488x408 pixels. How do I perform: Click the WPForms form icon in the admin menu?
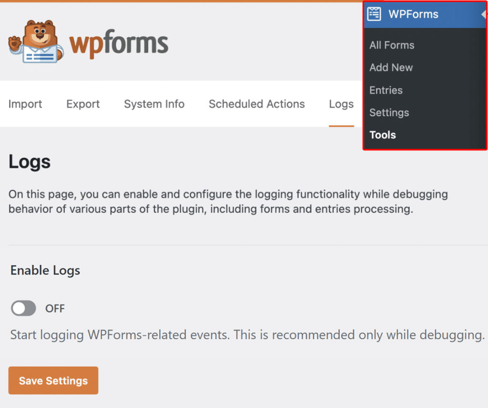click(x=375, y=14)
